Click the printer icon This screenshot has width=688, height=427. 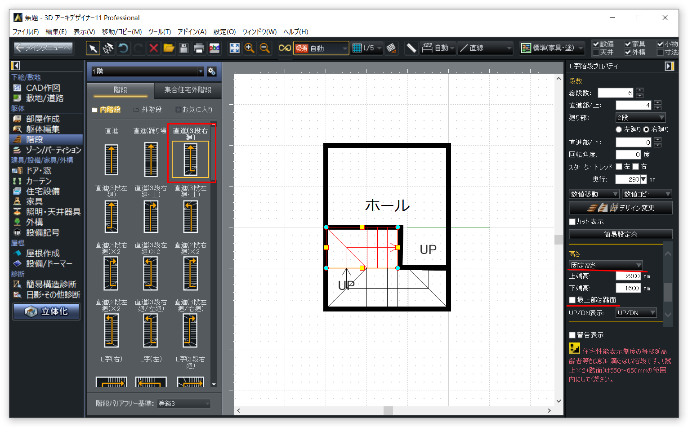pos(199,48)
